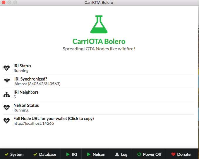Viewport: 199px width, 159px height.
Task: Click the window title 'CarrIOTA Bolero'
Action: point(99,3)
